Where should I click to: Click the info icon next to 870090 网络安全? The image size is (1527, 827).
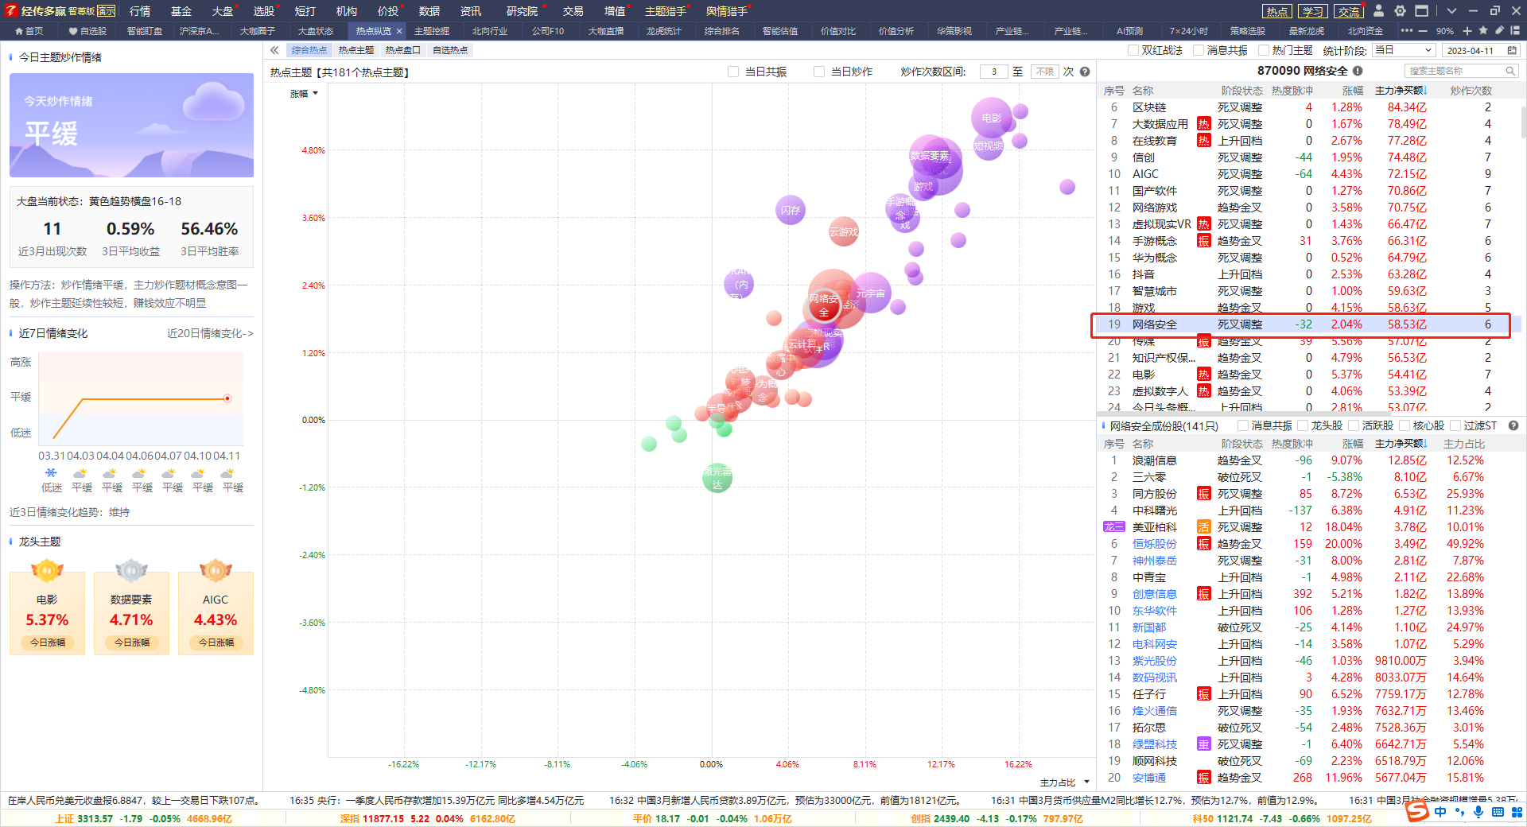point(1358,71)
